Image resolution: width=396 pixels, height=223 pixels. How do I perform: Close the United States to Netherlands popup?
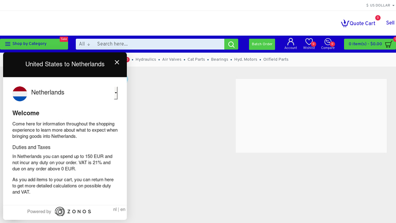point(117,62)
